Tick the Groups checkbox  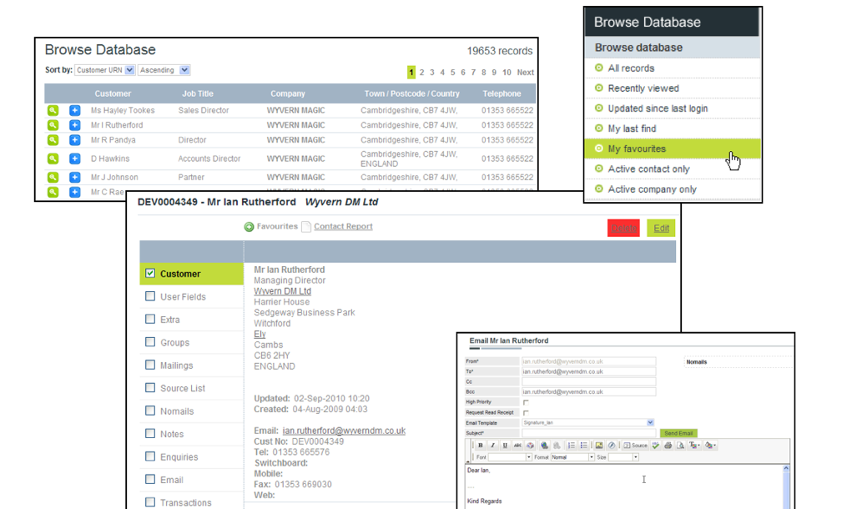(x=150, y=342)
